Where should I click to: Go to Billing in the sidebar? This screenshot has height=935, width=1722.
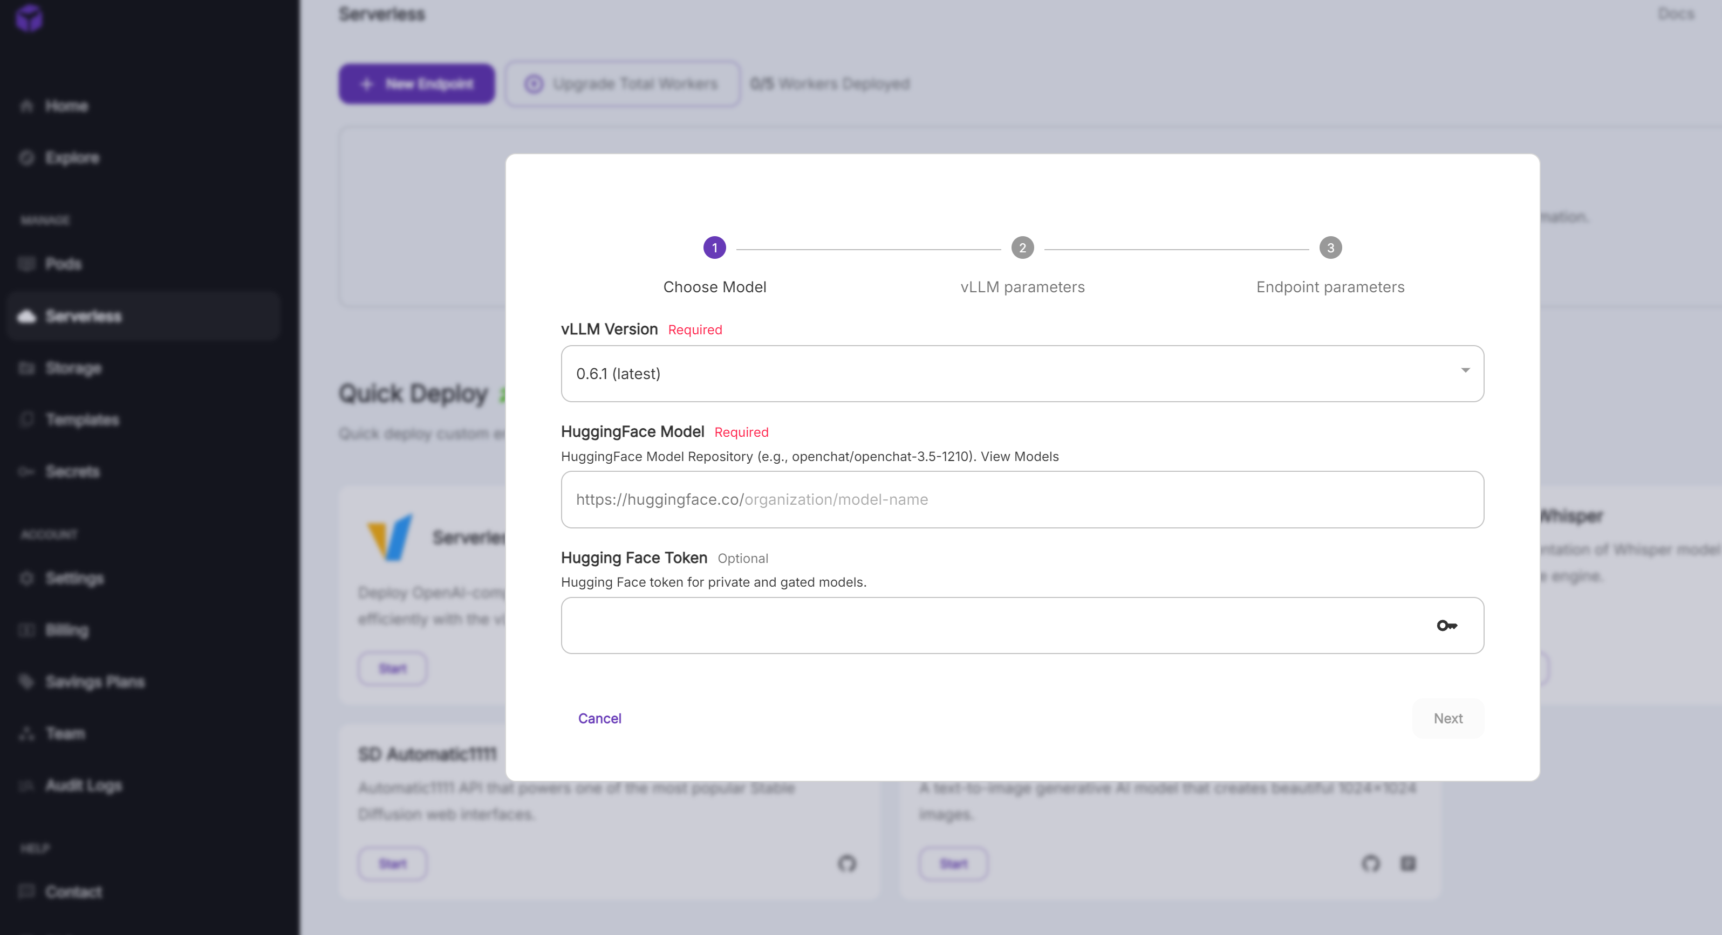(x=67, y=630)
